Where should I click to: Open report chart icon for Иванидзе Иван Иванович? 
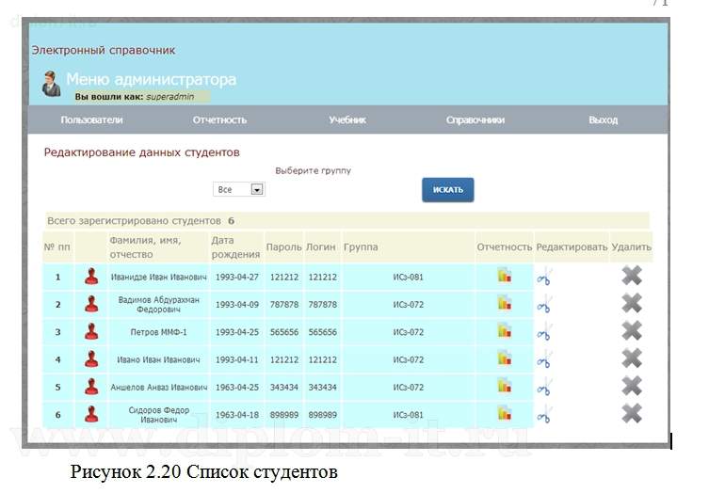click(505, 276)
